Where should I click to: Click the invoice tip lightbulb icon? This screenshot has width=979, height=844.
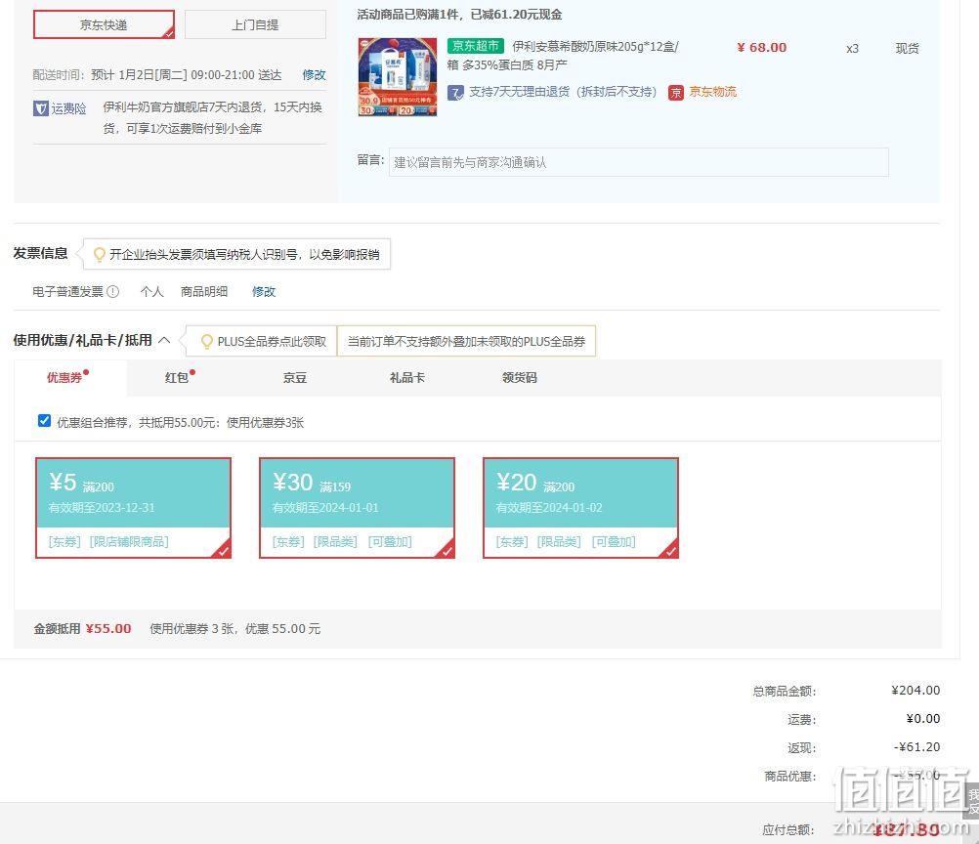(x=99, y=255)
